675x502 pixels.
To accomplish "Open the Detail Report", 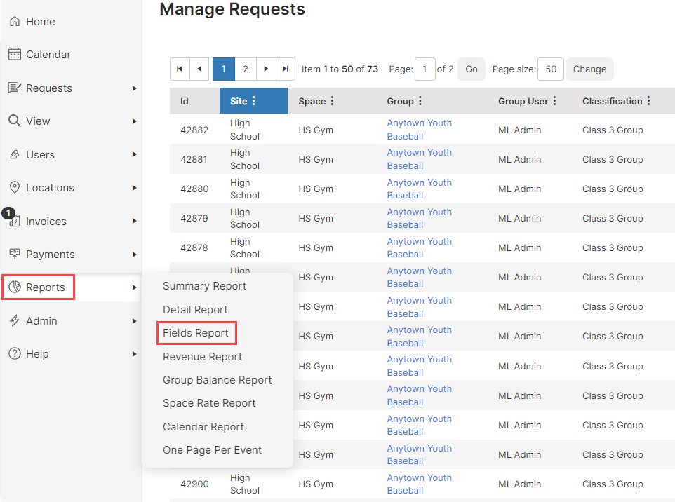I will pos(195,310).
